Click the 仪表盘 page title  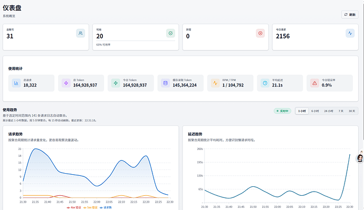tap(12, 8)
